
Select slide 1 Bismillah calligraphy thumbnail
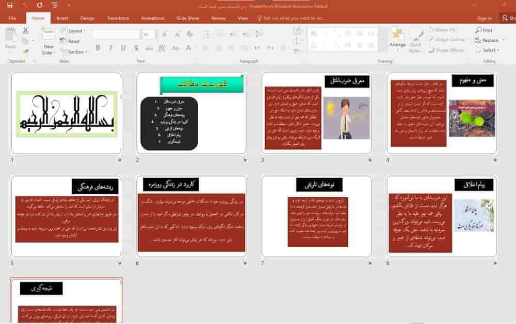pos(66,113)
